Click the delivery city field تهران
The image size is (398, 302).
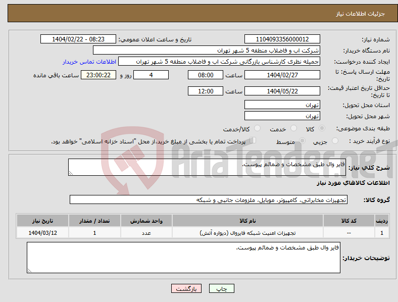[x=282, y=116]
